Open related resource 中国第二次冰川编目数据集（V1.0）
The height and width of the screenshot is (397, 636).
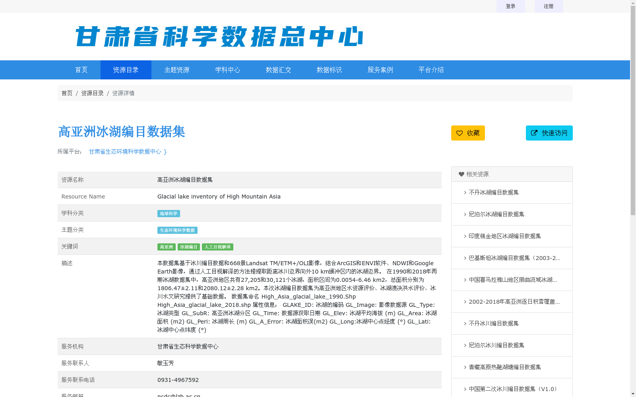514,389
